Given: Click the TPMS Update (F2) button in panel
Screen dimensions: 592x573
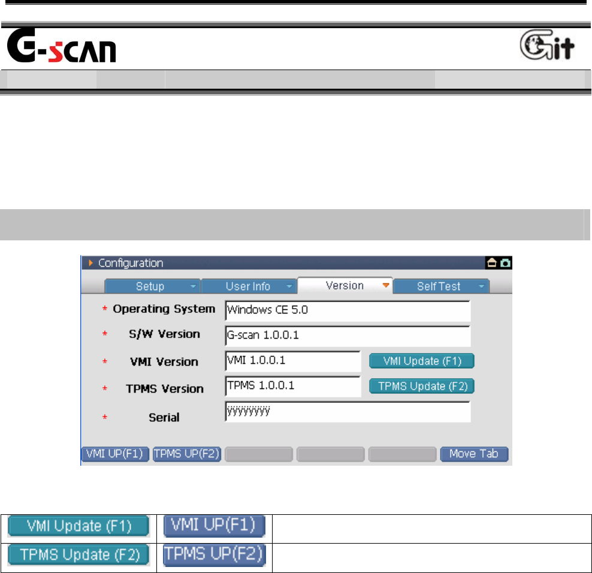Looking at the screenshot, I should pyautogui.click(x=422, y=387).
